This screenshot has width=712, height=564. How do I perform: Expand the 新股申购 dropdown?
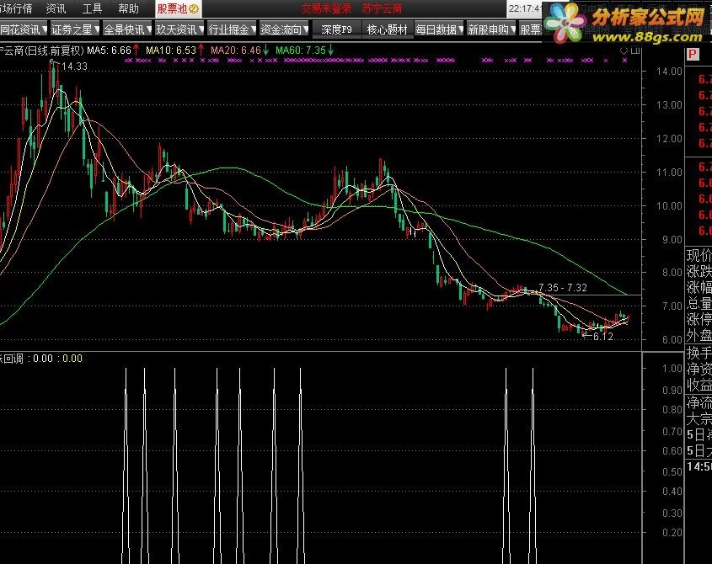492,29
